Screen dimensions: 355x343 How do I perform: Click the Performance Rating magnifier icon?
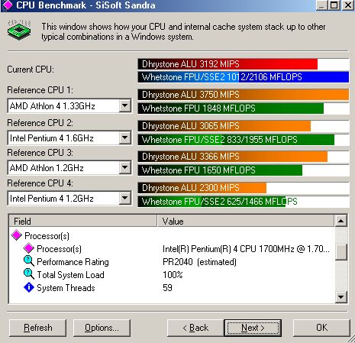[x=29, y=261]
